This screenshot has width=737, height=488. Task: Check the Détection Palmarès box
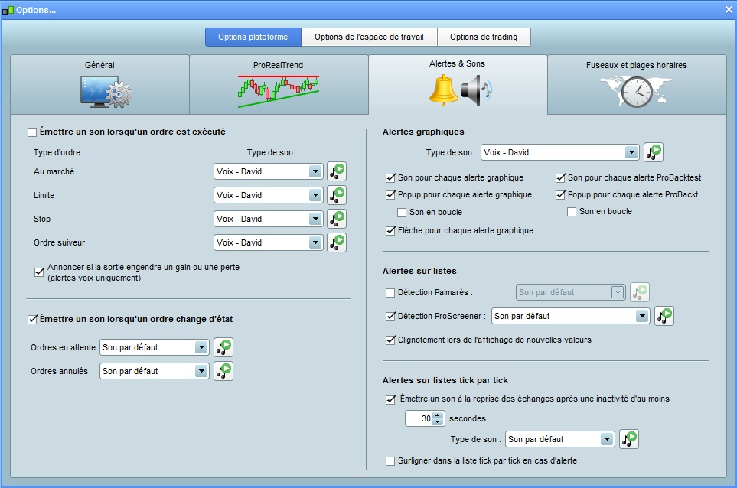coord(390,293)
